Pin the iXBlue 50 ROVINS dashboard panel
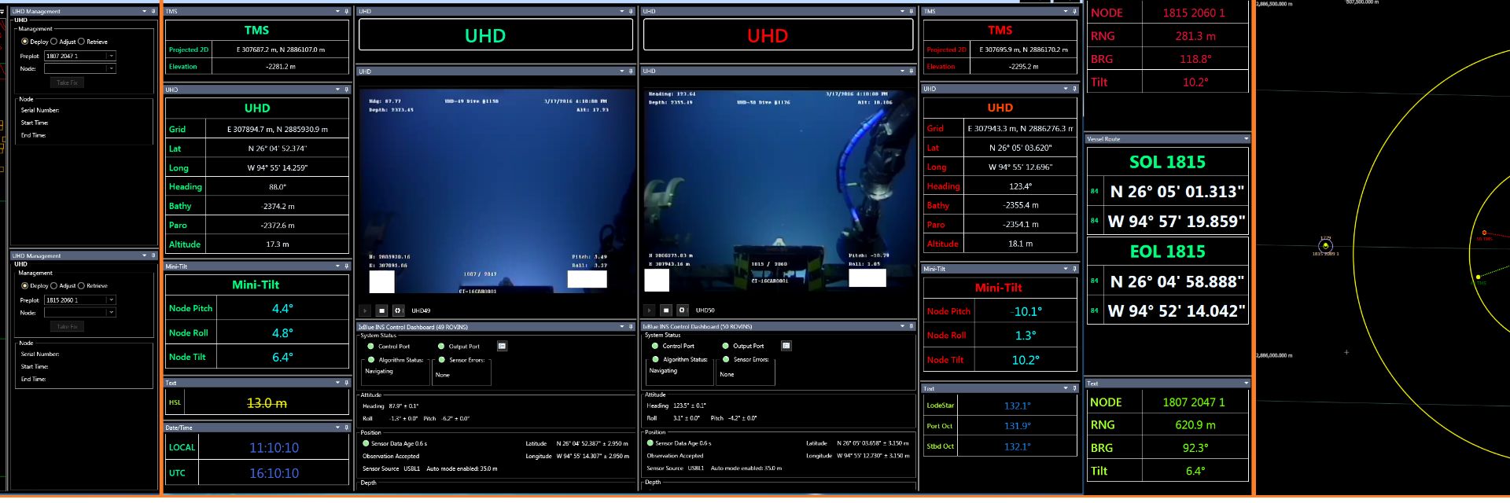The height and width of the screenshot is (503, 1510). (x=912, y=326)
